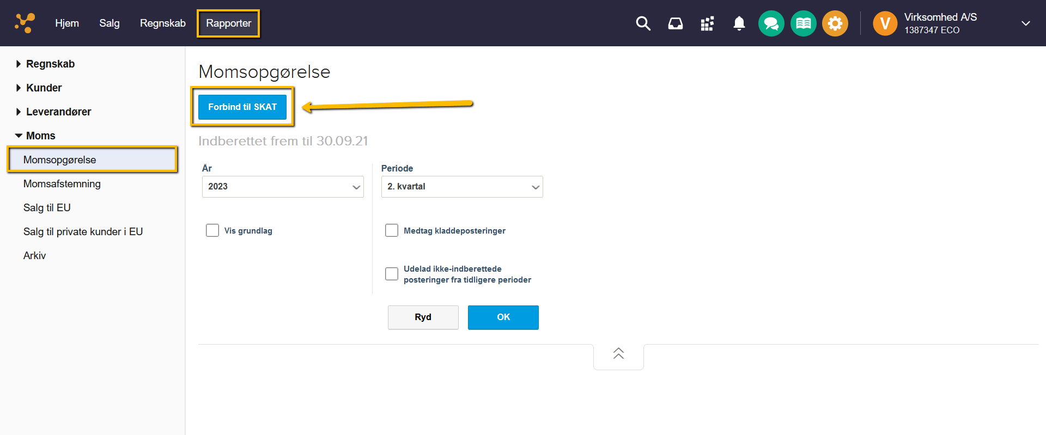1046x435 pixels.
Task: Open the År dropdown showing 2023
Action: click(282, 187)
